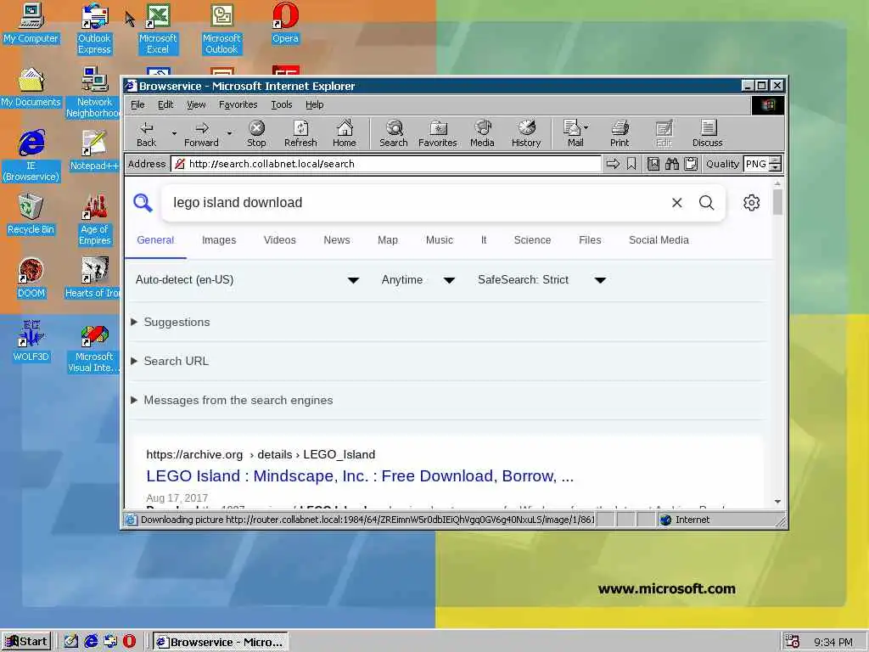869x652 pixels.
Task: Open the Forward button history arrow
Action: point(229,133)
